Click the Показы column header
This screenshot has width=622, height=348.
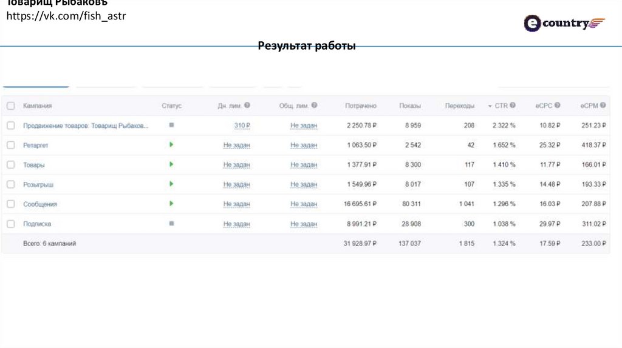(410, 106)
